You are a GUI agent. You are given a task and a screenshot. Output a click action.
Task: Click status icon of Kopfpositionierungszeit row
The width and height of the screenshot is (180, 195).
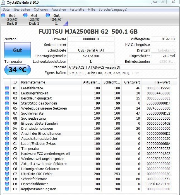coord(7,189)
